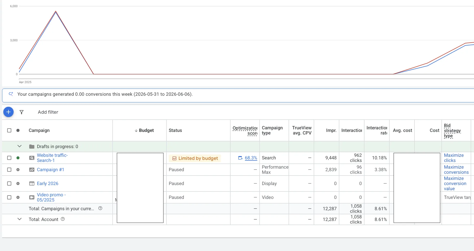This screenshot has height=251, width=474.
Task: Click the insights sparkle icon in banner
Action: point(11,94)
